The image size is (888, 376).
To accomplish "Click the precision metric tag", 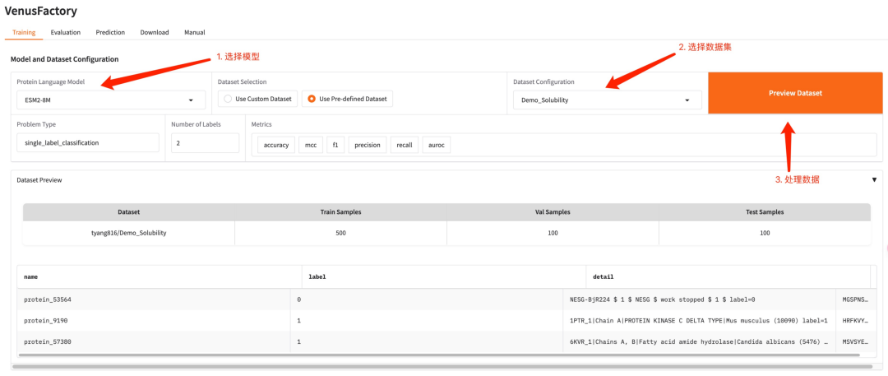I will [367, 145].
